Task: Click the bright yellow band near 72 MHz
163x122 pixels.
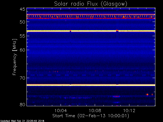Action: 91,85
